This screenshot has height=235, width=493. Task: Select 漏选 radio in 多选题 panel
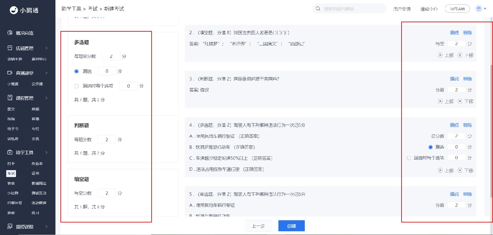pos(76,71)
